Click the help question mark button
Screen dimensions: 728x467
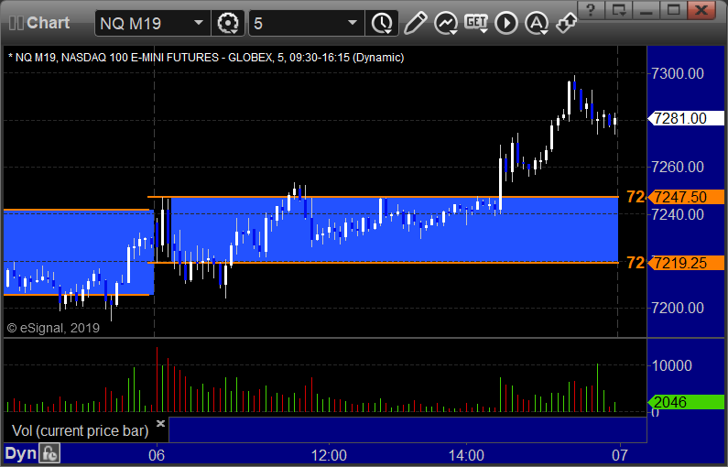[591, 10]
